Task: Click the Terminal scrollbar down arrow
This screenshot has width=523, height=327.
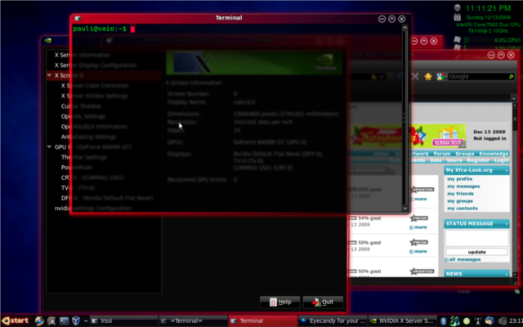Action: [x=405, y=208]
